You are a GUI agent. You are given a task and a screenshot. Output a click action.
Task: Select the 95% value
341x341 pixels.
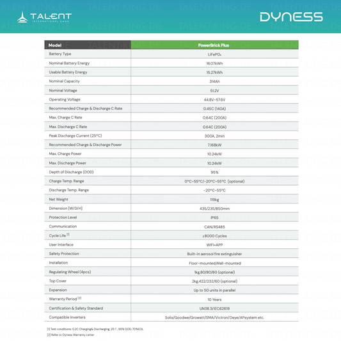click(214, 173)
